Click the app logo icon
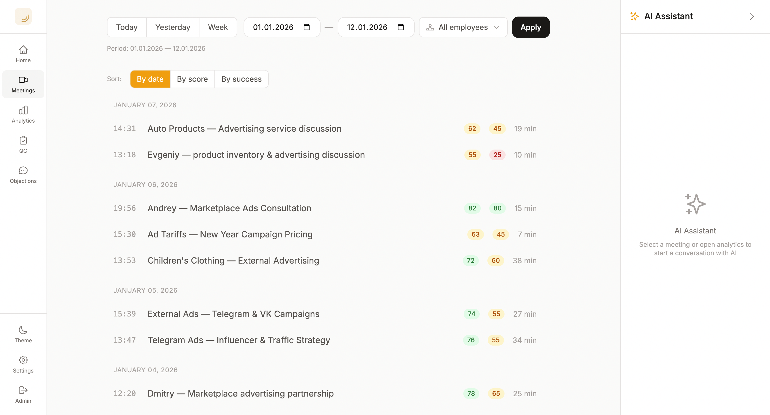 pyautogui.click(x=23, y=16)
